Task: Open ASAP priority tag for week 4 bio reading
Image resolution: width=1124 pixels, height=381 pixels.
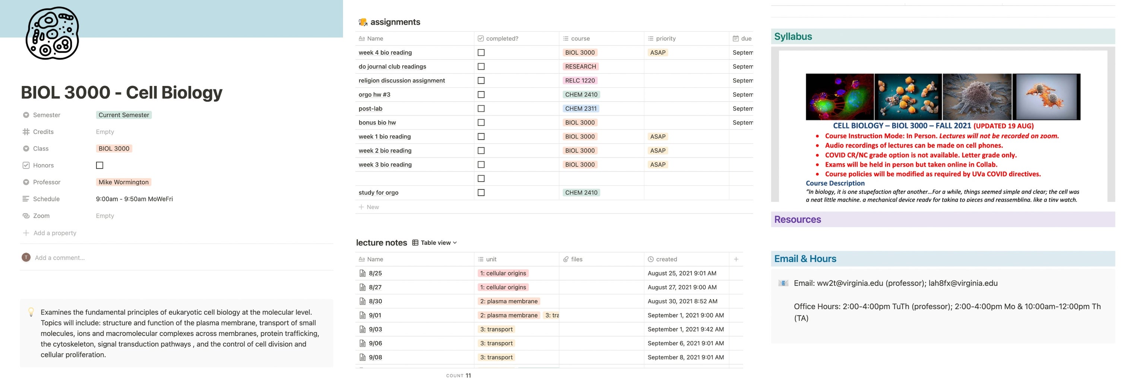Action: coord(658,52)
